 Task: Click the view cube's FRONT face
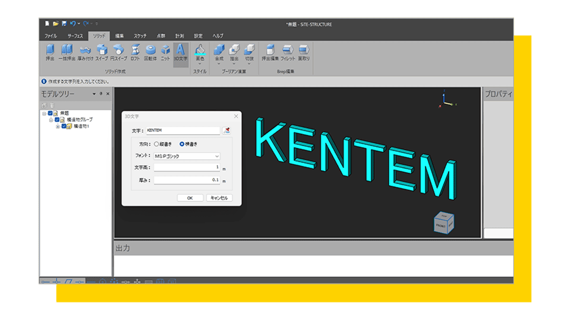[x=440, y=226]
